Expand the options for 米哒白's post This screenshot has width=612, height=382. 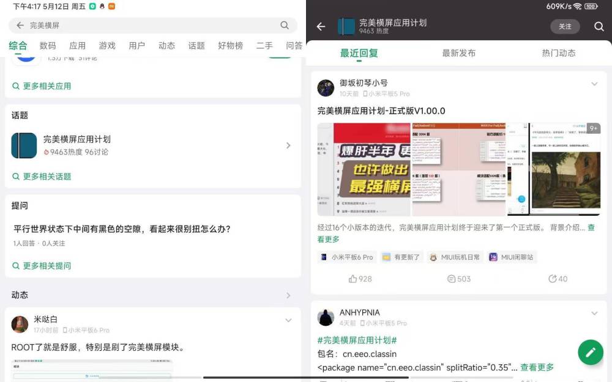point(288,320)
